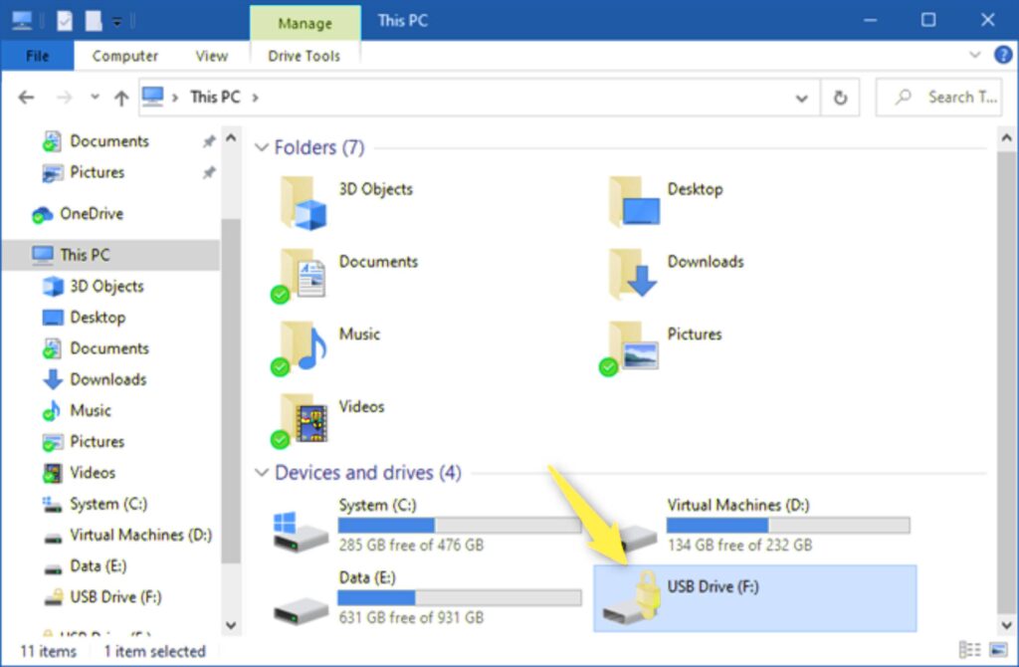The height and width of the screenshot is (667, 1019).
Task: Refresh the This PC view
Action: [840, 98]
